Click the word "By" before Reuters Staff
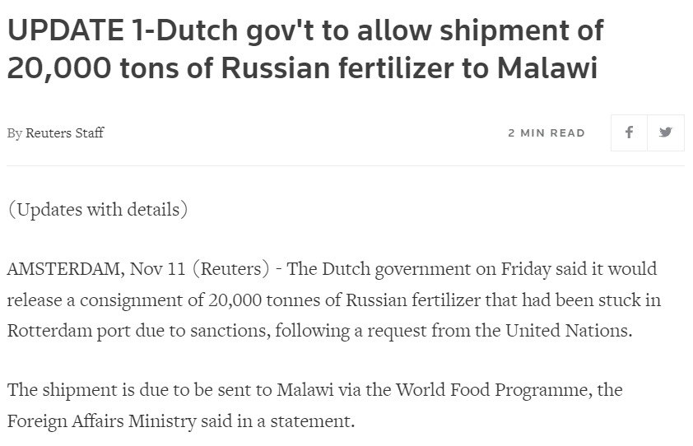Viewport: 693px width, 446px height. click(15, 133)
